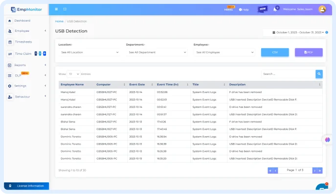Click the DLP sliders icon

pyautogui.click(x=10, y=75)
